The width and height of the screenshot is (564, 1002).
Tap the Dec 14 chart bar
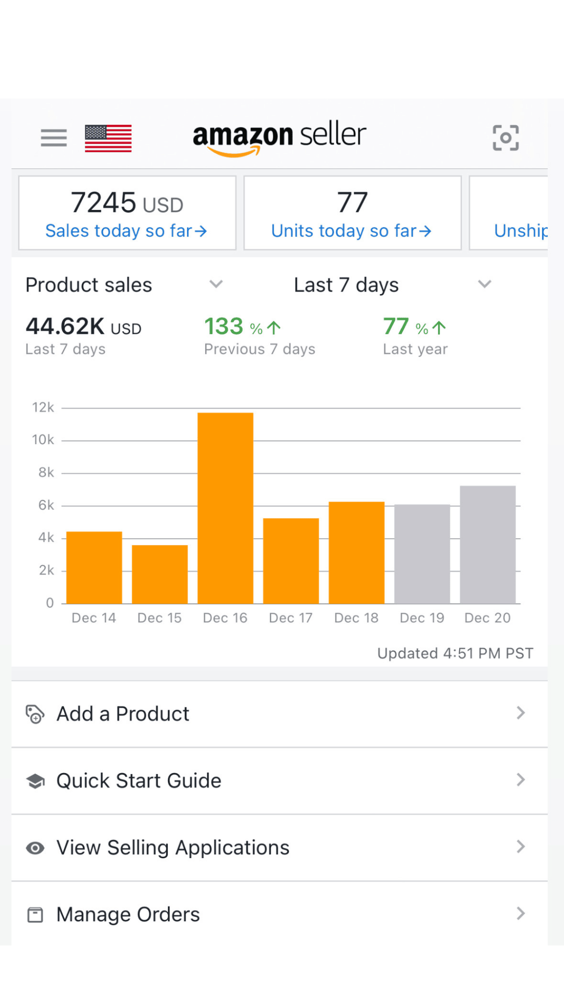[x=94, y=568]
